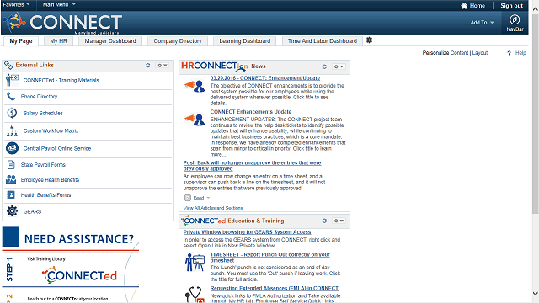Open the Salary Schedules link
Screen dimensions: 539x303
click(43, 113)
